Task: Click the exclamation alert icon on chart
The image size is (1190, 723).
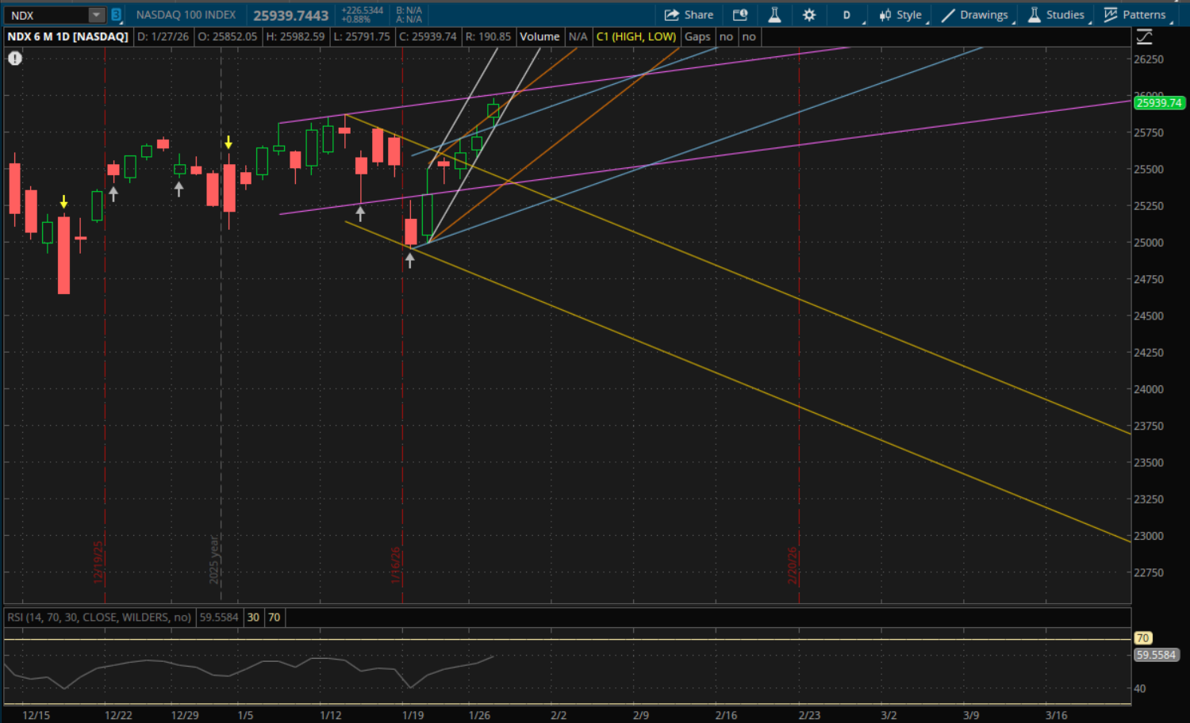Action: pos(15,58)
